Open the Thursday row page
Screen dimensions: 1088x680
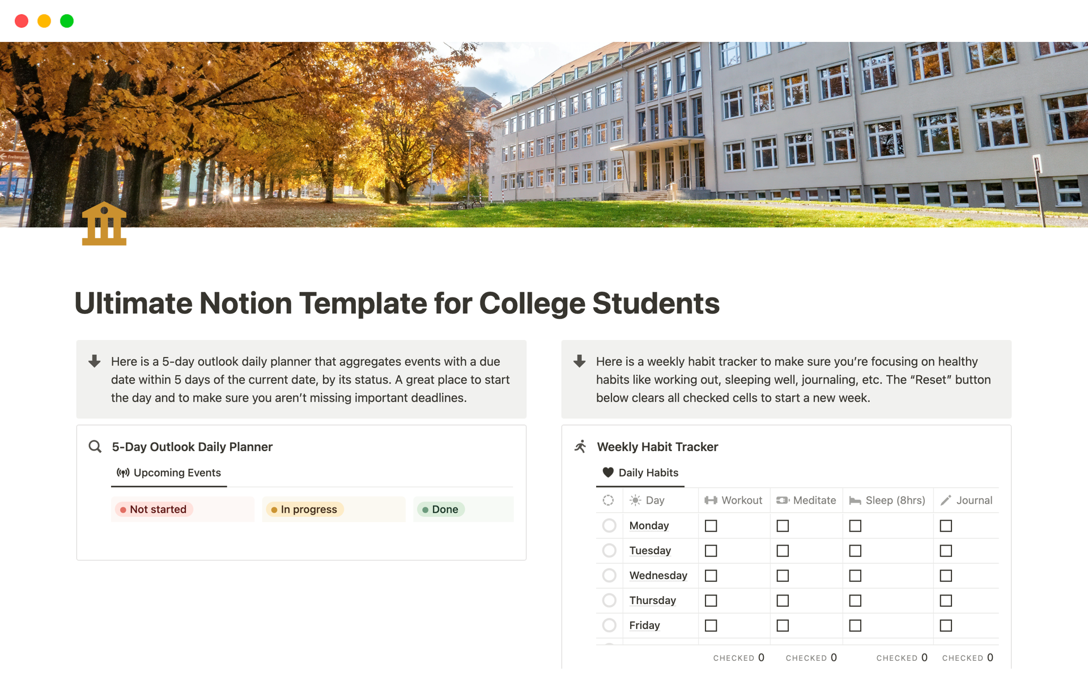652,601
